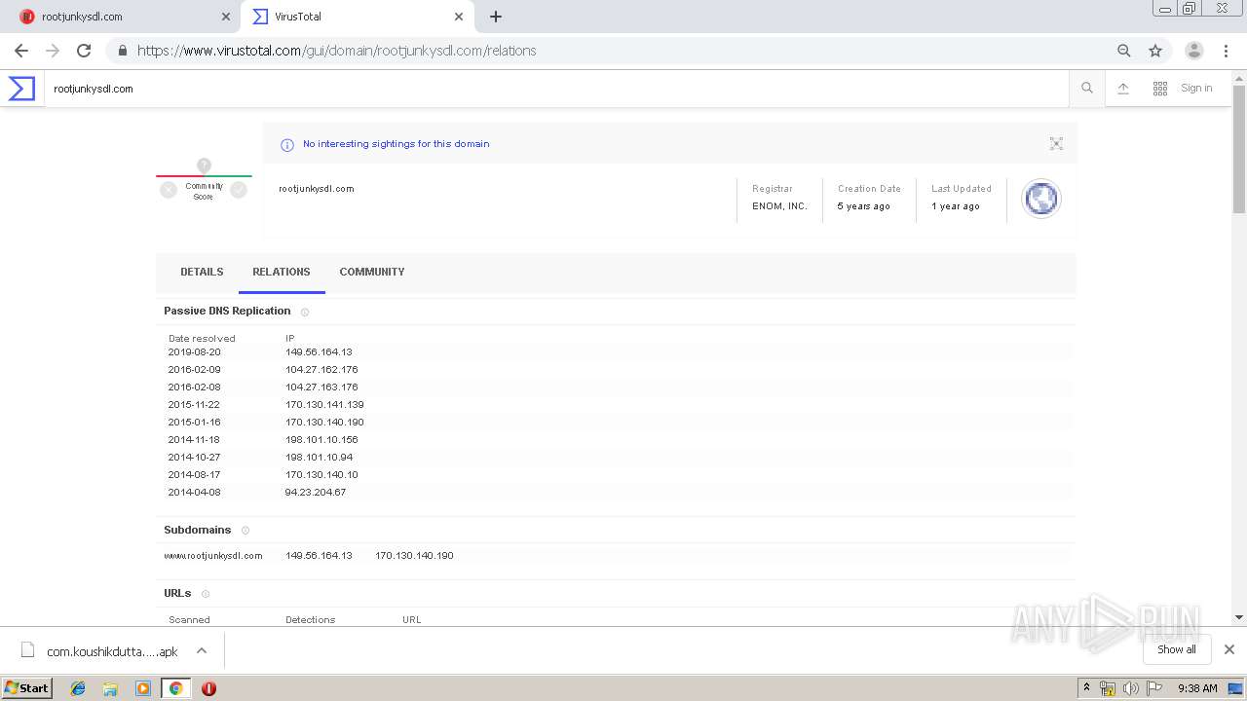Reload the current page
This screenshot has height=701, width=1247.
(84, 51)
